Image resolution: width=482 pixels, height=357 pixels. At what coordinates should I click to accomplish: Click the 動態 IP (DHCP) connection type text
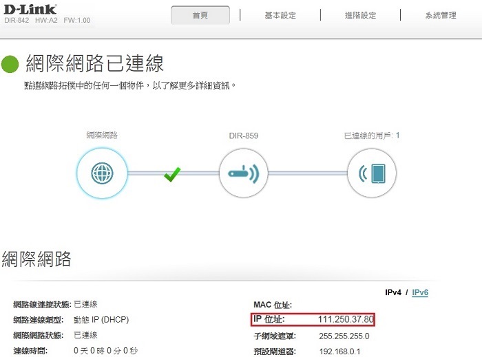click(x=101, y=320)
